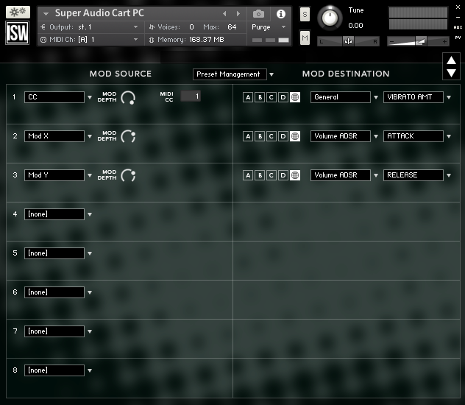Open mod source 4 [none] dropdown
The image size is (465, 405).
pos(54,214)
